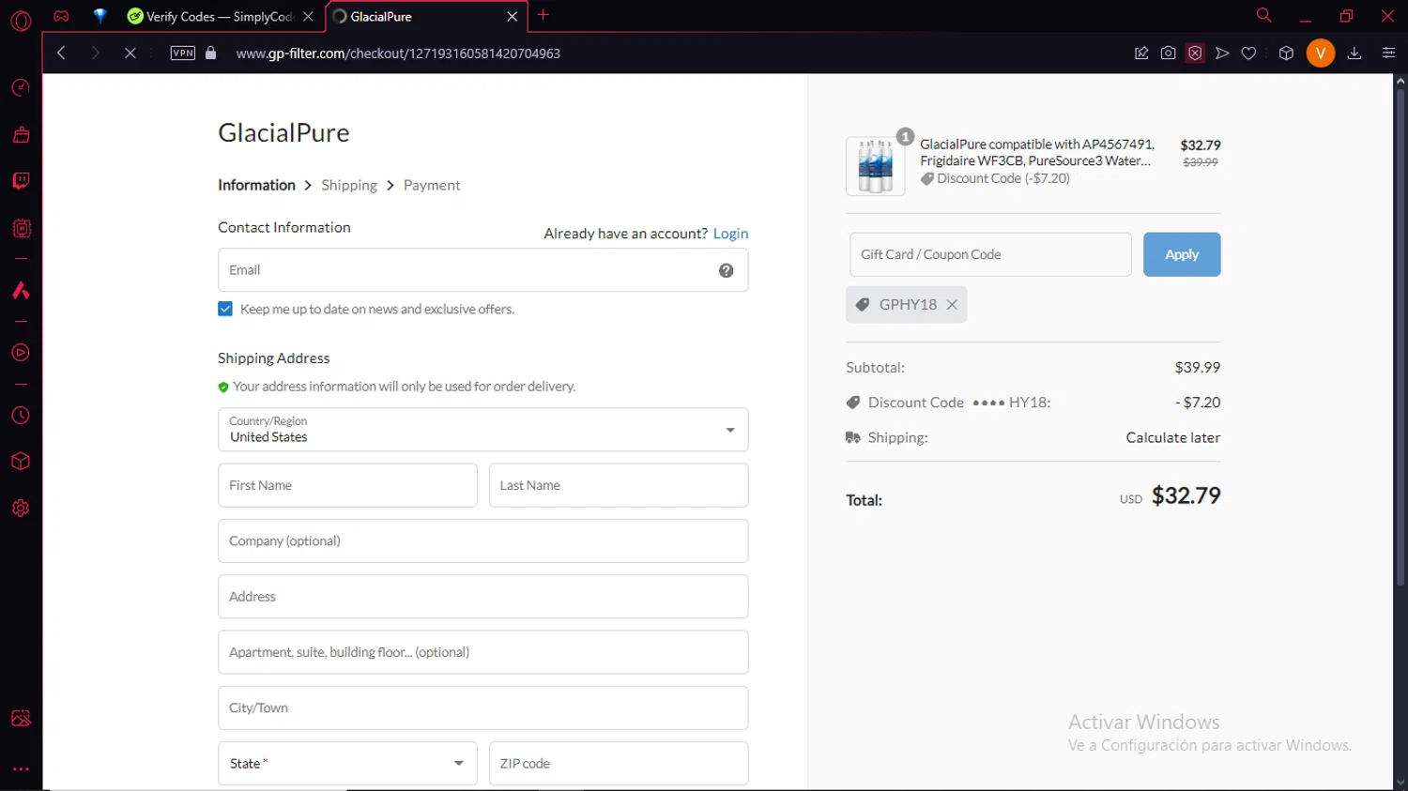Open the Country/Region dropdown

pyautogui.click(x=482, y=430)
